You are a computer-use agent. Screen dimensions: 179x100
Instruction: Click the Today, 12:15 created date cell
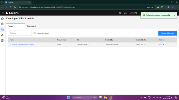[140, 44]
